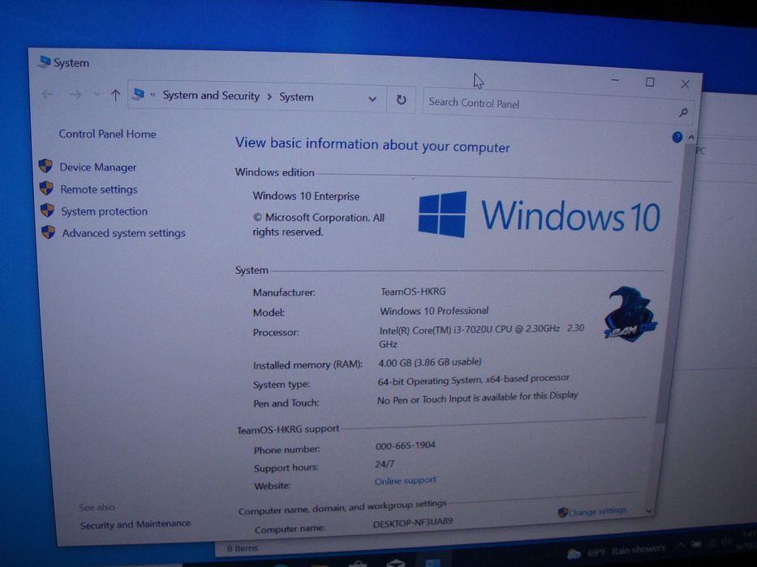The width and height of the screenshot is (757, 567).
Task: Click the 64-bit Operating System value
Action: click(x=473, y=380)
